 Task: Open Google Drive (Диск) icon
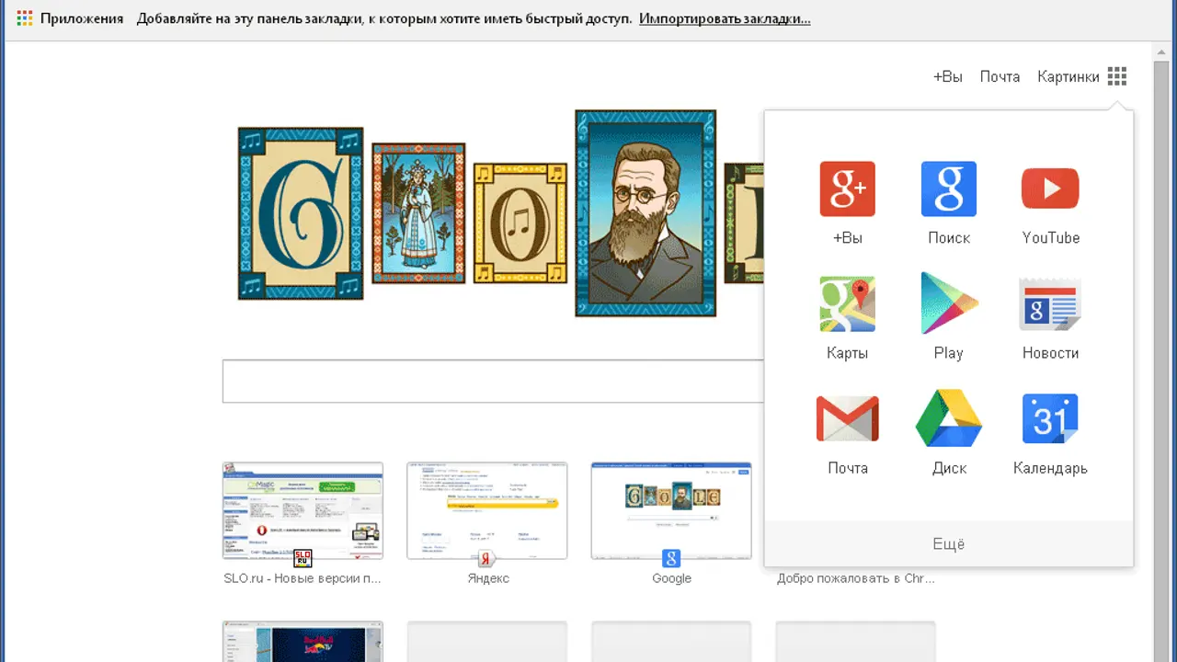click(948, 419)
